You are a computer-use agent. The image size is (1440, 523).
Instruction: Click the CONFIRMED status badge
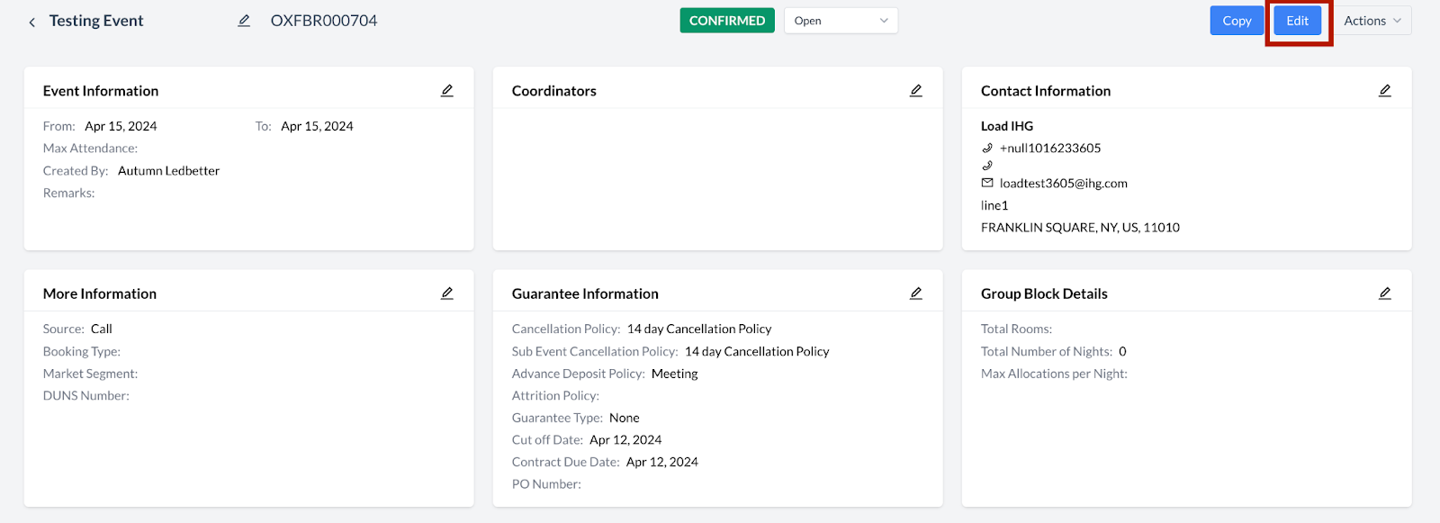[x=727, y=21]
